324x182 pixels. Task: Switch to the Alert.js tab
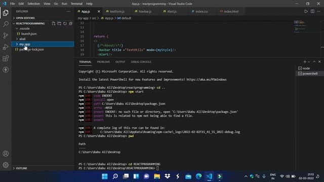click(172, 11)
